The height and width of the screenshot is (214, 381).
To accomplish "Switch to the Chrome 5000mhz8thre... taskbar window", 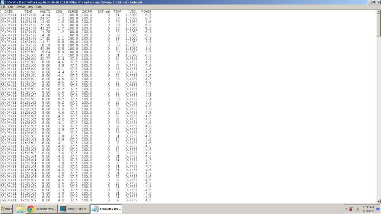I will pyautogui.click(x=42, y=209).
